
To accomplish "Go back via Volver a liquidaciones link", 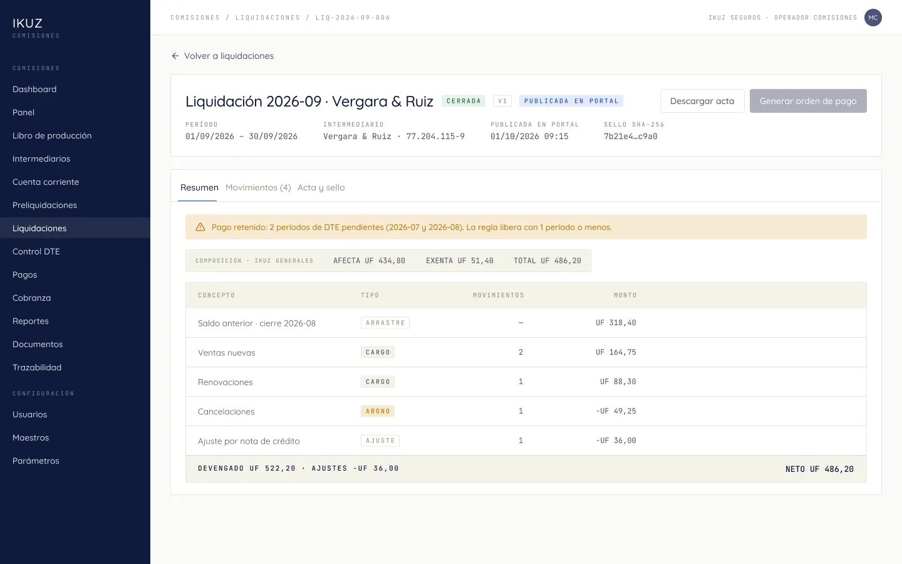I will (222, 56).
